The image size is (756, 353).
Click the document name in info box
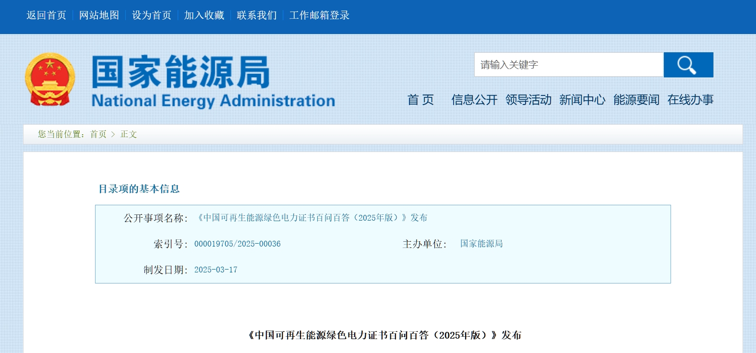(312, 218)
